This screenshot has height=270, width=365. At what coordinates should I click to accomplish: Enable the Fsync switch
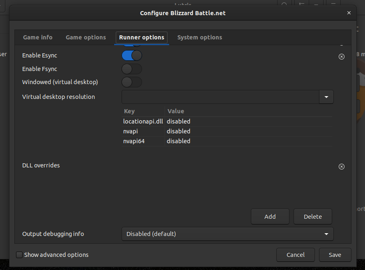click(x=132, y=69)
